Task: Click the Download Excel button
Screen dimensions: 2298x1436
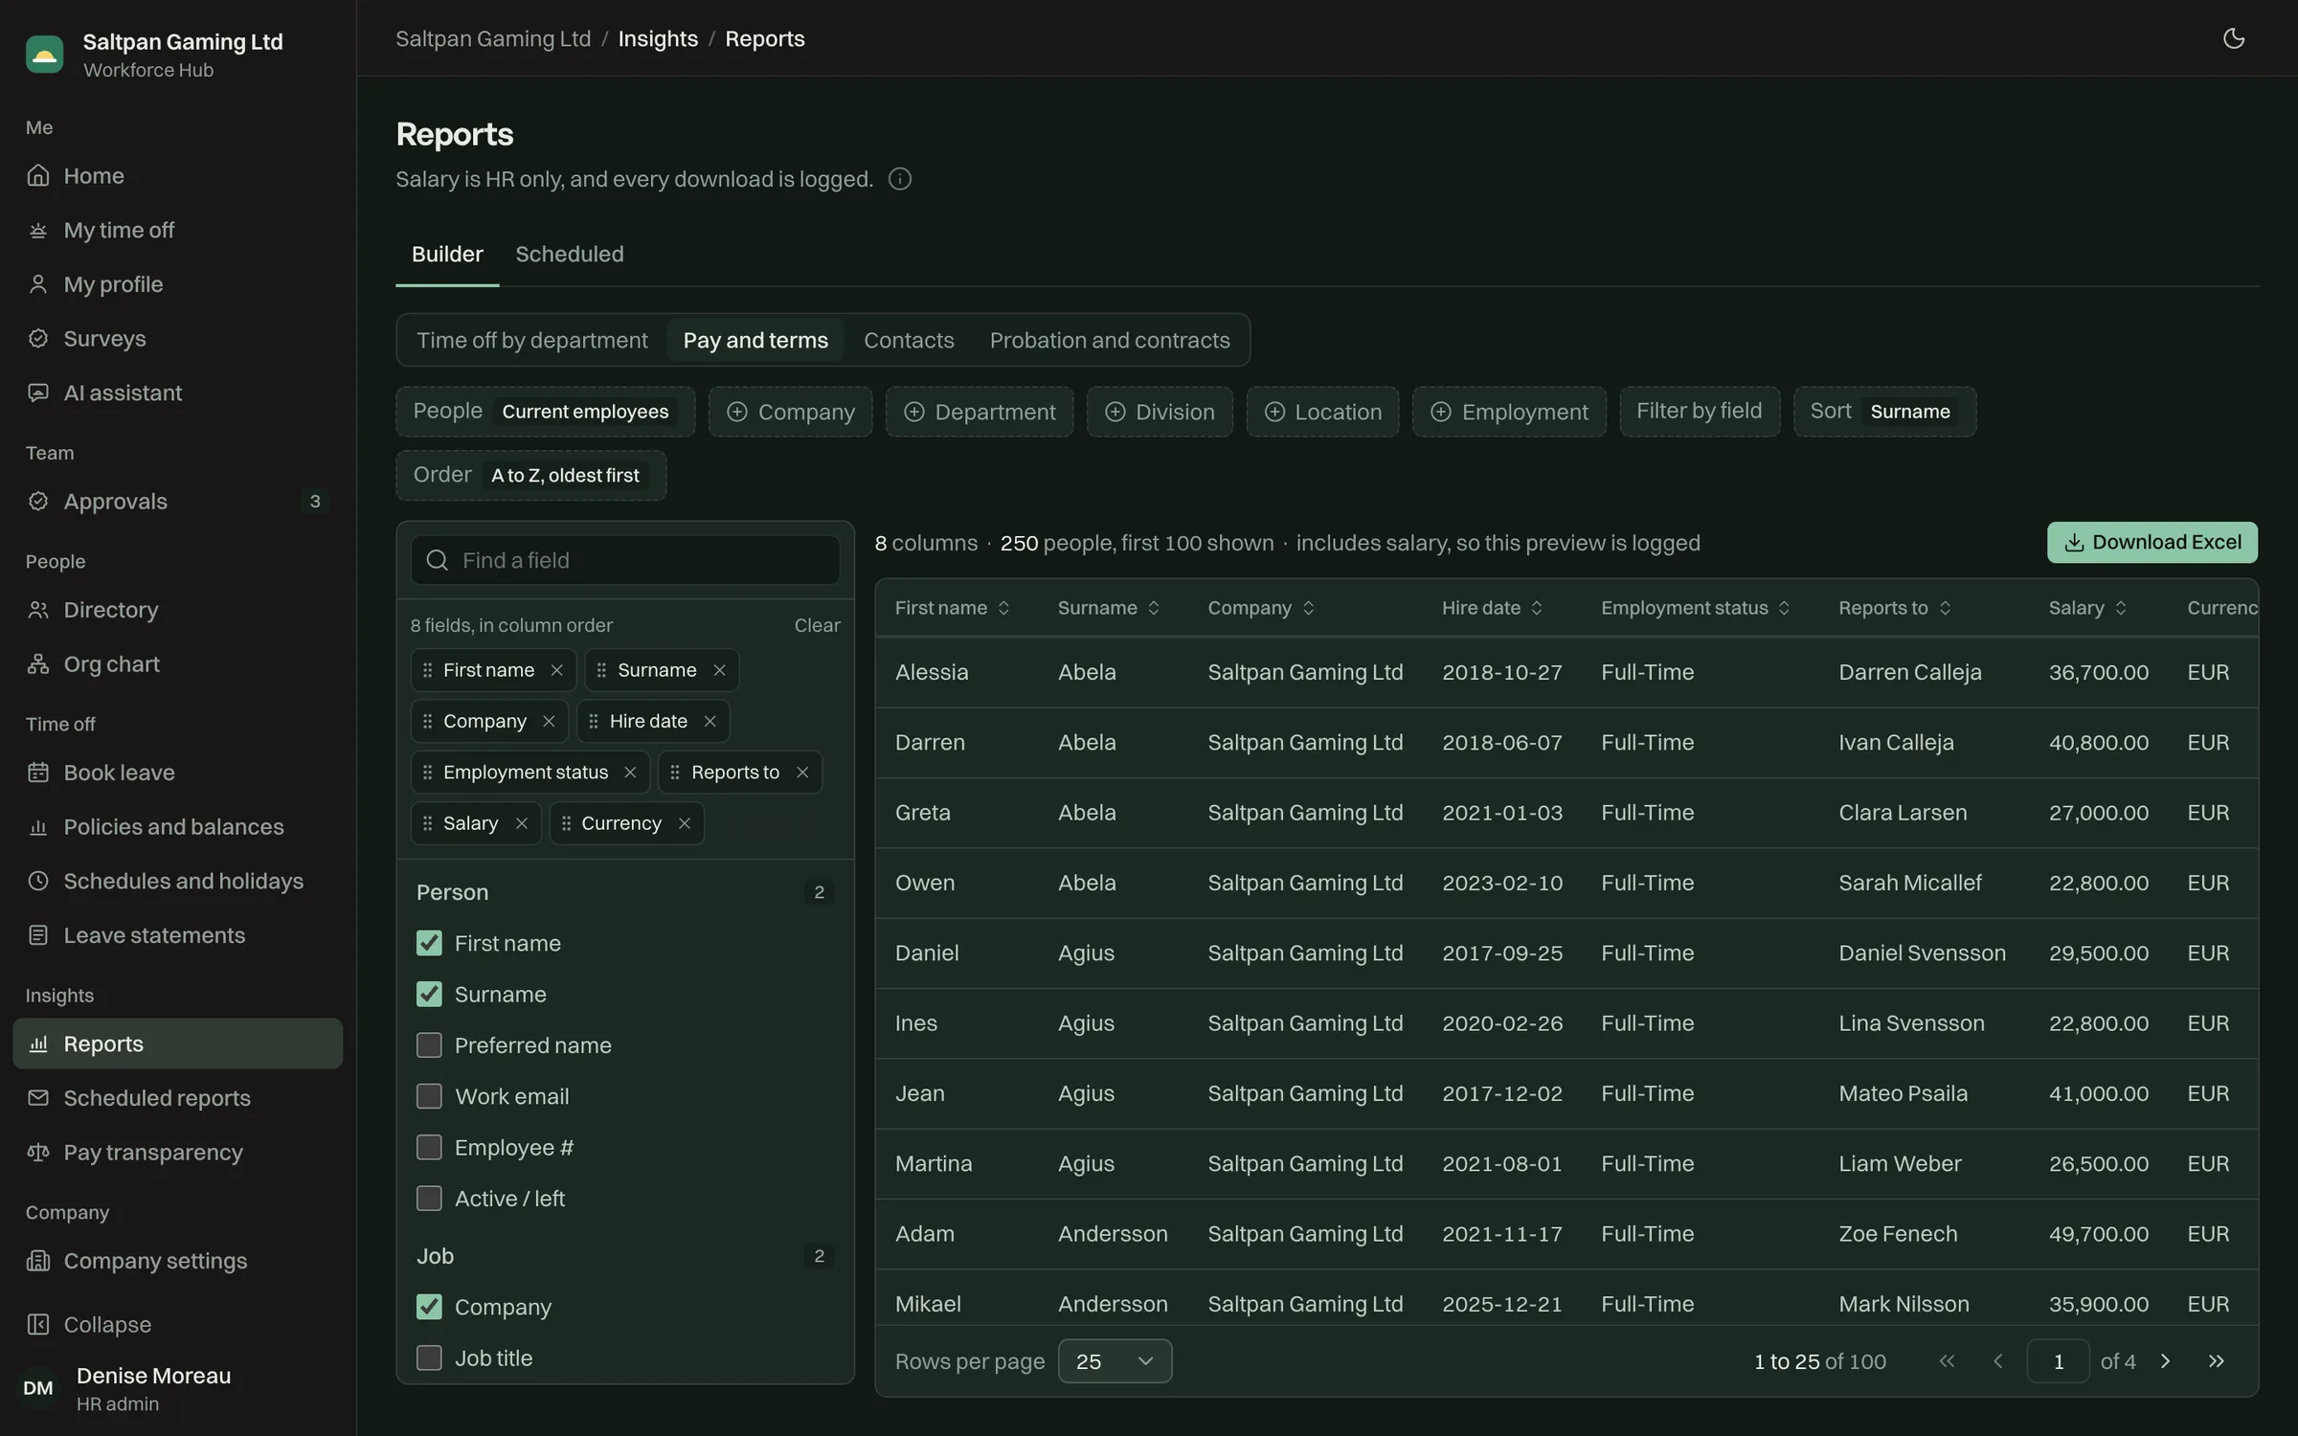Action: (x=2152, y=542)
